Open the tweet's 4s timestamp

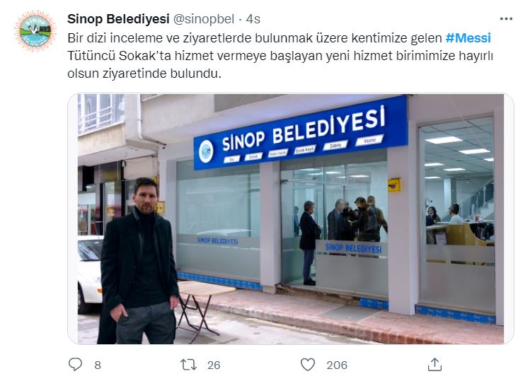(253, 19)
